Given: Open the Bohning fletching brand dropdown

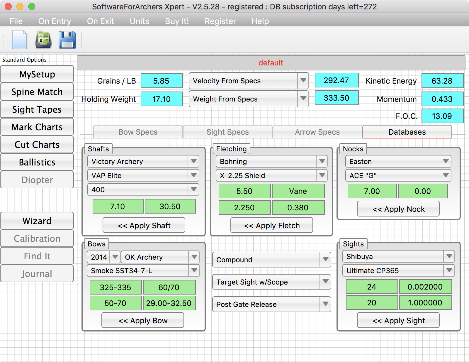Looking at the screenshot, I should tap(271, 161).
